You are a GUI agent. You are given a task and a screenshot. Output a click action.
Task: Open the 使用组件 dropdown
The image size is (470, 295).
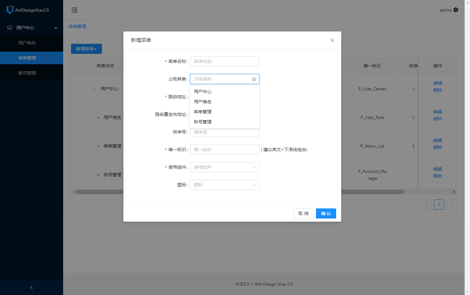coord(225,167)
